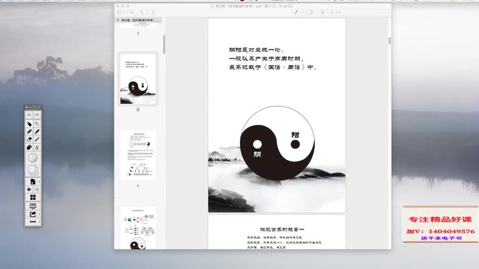
Task: Go to the previous page with the palette's left arrow
Action: point(29,190)
